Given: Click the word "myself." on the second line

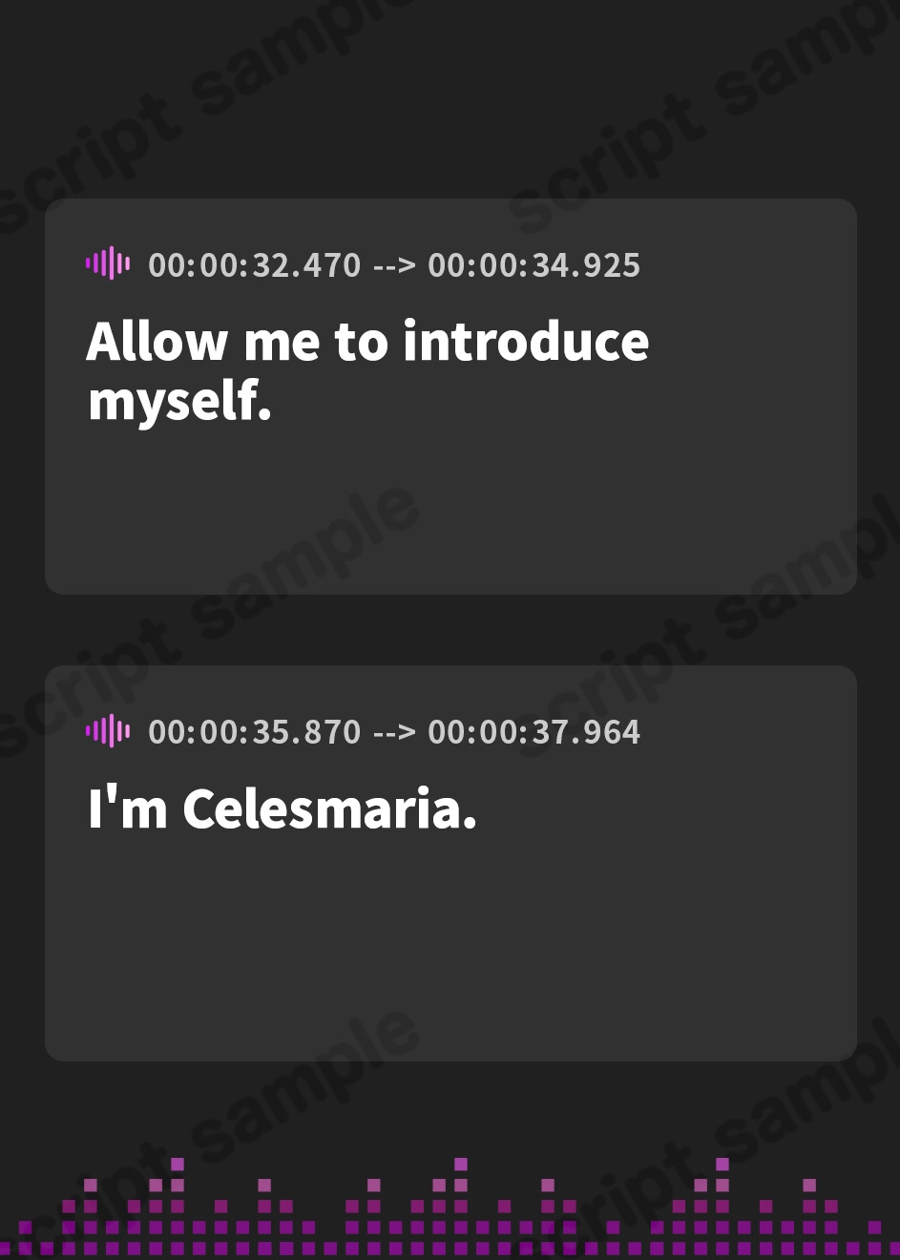Looking at the screenshot, I should [x=179, y=400].
